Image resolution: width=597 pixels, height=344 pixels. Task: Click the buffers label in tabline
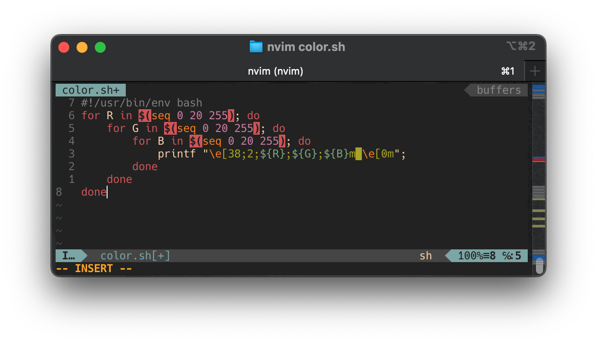click(499, 90)
